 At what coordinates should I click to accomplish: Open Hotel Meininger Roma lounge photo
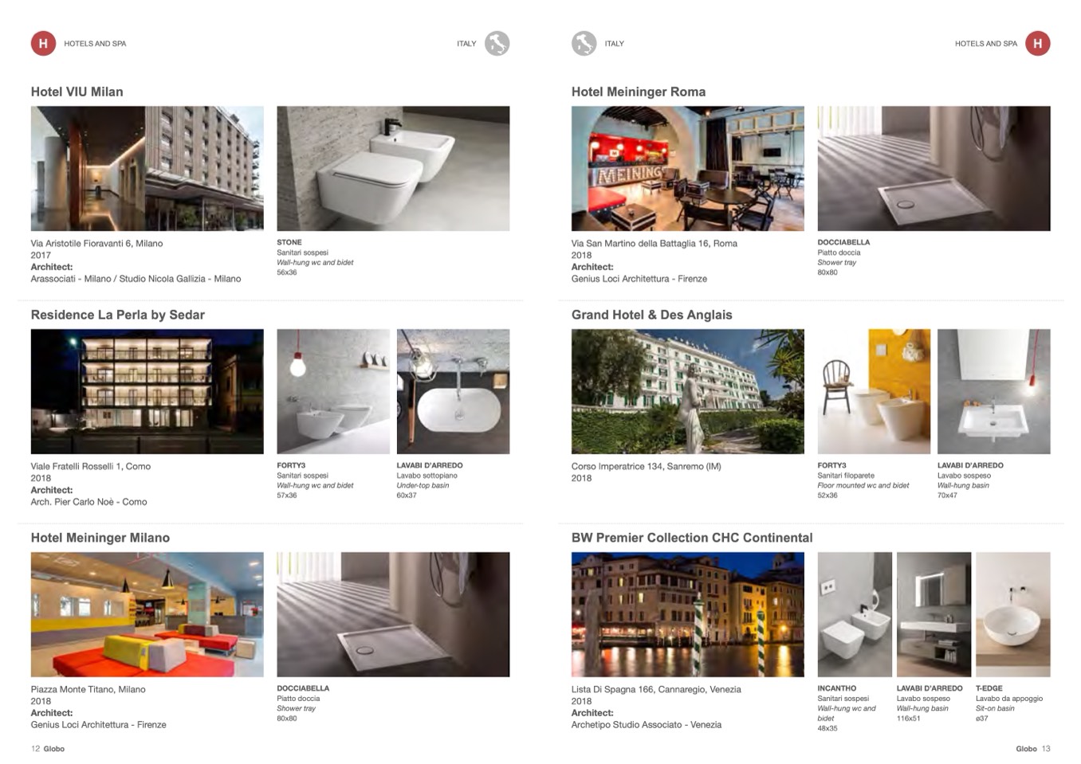687,169
